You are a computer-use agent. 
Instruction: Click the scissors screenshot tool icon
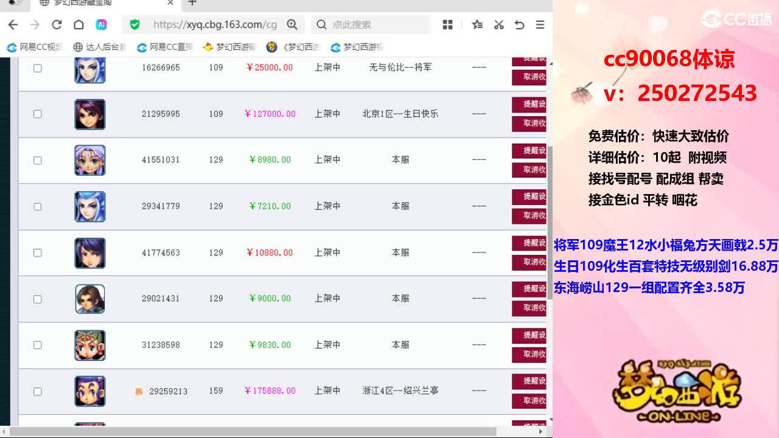498,24
